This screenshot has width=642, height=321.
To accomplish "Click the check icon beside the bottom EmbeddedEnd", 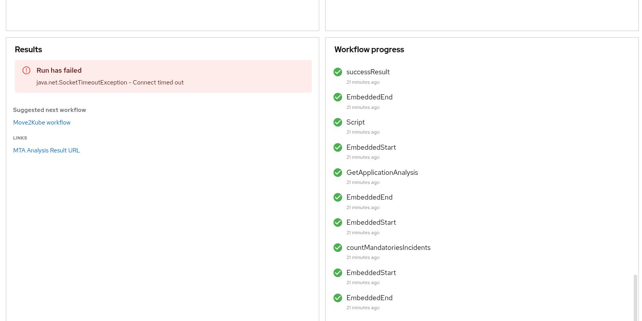I will click(338, 298).
